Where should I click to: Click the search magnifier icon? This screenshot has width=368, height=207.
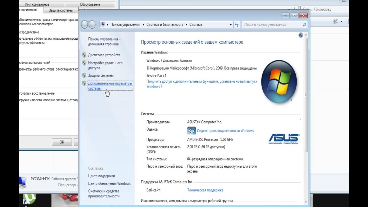tap(304, 25)
